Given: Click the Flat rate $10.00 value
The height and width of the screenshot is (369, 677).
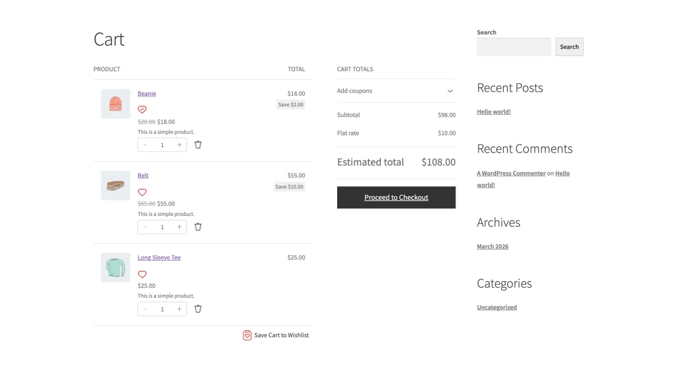Looking at the screenshot, I should coord(446,133).
